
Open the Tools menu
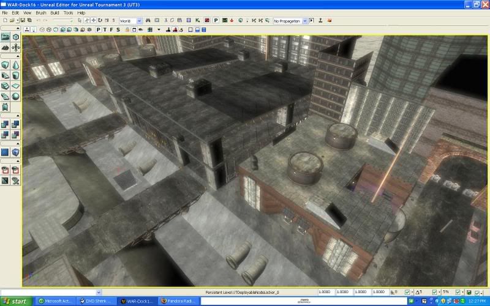click(x=68, y=13)
